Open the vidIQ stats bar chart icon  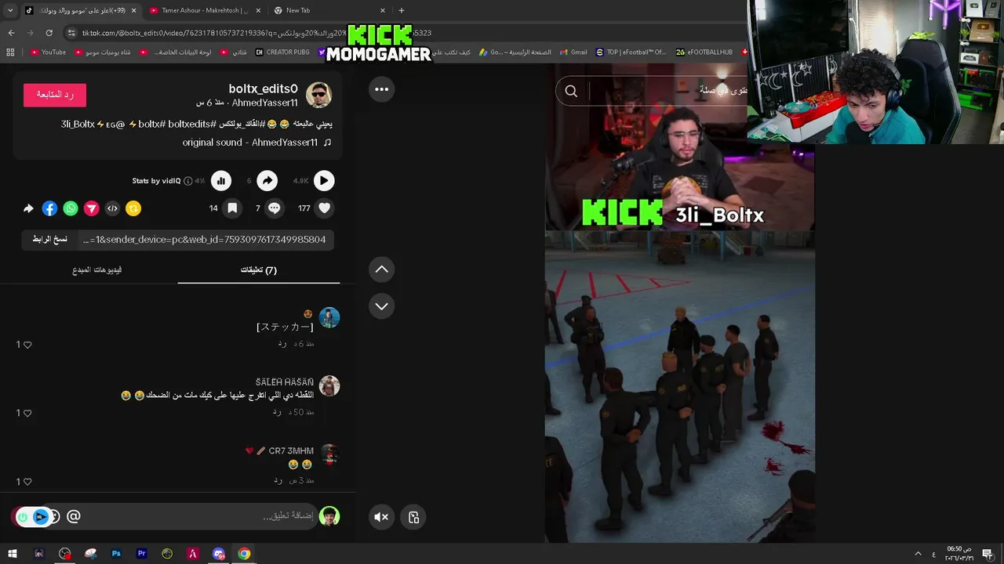pyautogui.click(x=221, y=181)
